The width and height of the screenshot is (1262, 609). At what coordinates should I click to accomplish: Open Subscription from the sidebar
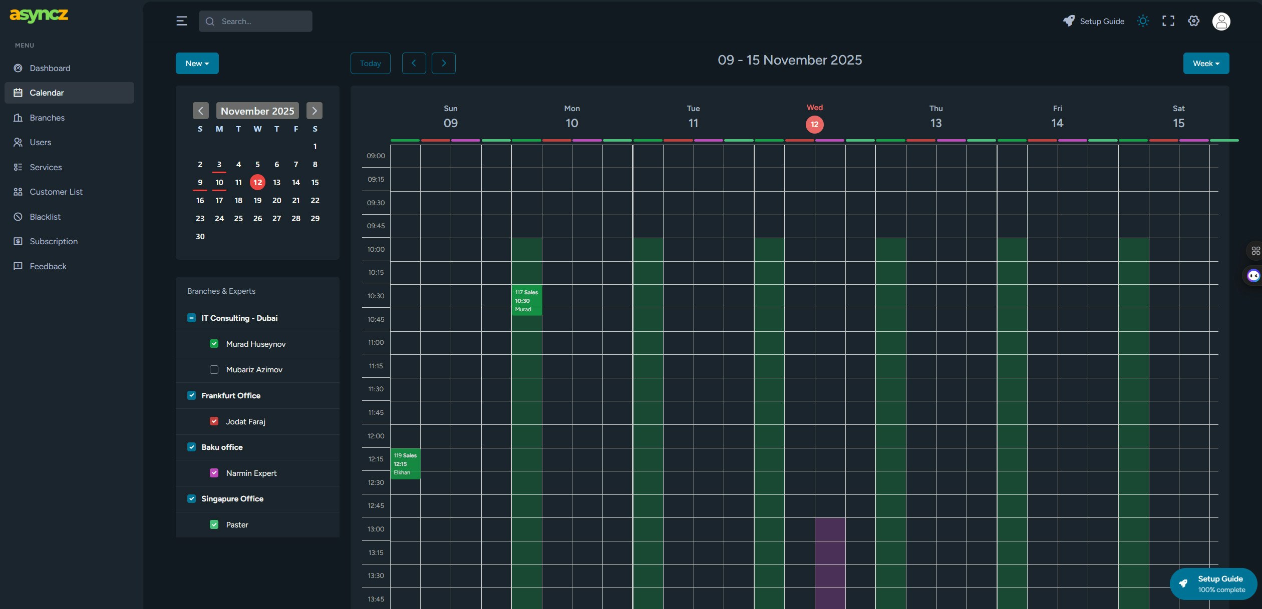52,241
